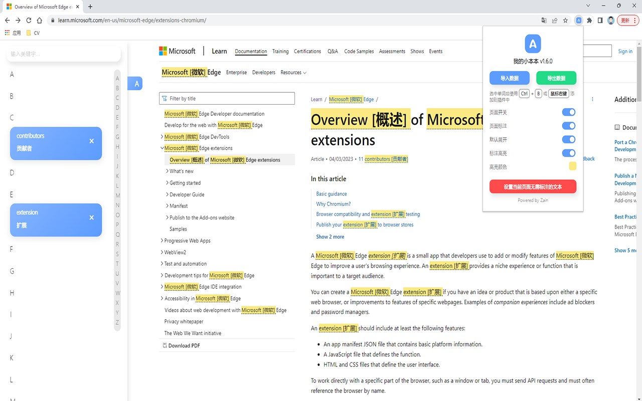Open the Developers menu item
The height and width of the screenshot is (401, 642).
[264, 72]
